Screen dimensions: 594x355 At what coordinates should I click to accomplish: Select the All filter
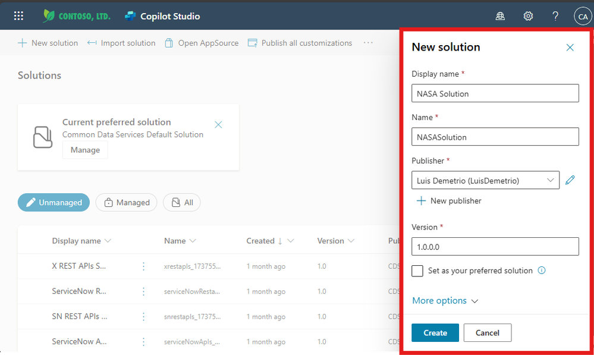[x=182, y=202]
